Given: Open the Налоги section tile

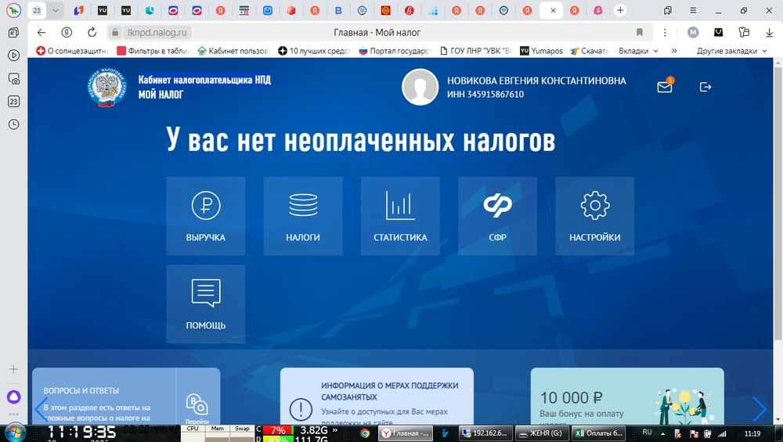Looking at the screenshot, I should click(x=303, y=216).
